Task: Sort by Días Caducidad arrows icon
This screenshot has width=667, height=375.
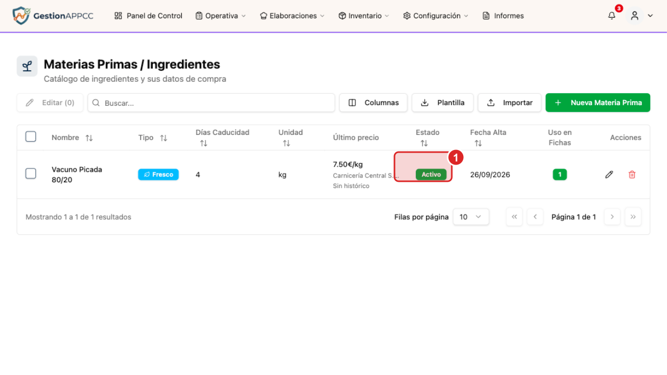Action: click(x=204, y=143)
